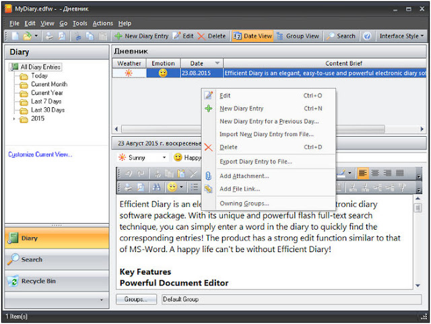Image resolution: width=431 pixels, height=324 pixels.
Task: Choose Import New Diary Entry from File
Action: [x=269, y=134]
